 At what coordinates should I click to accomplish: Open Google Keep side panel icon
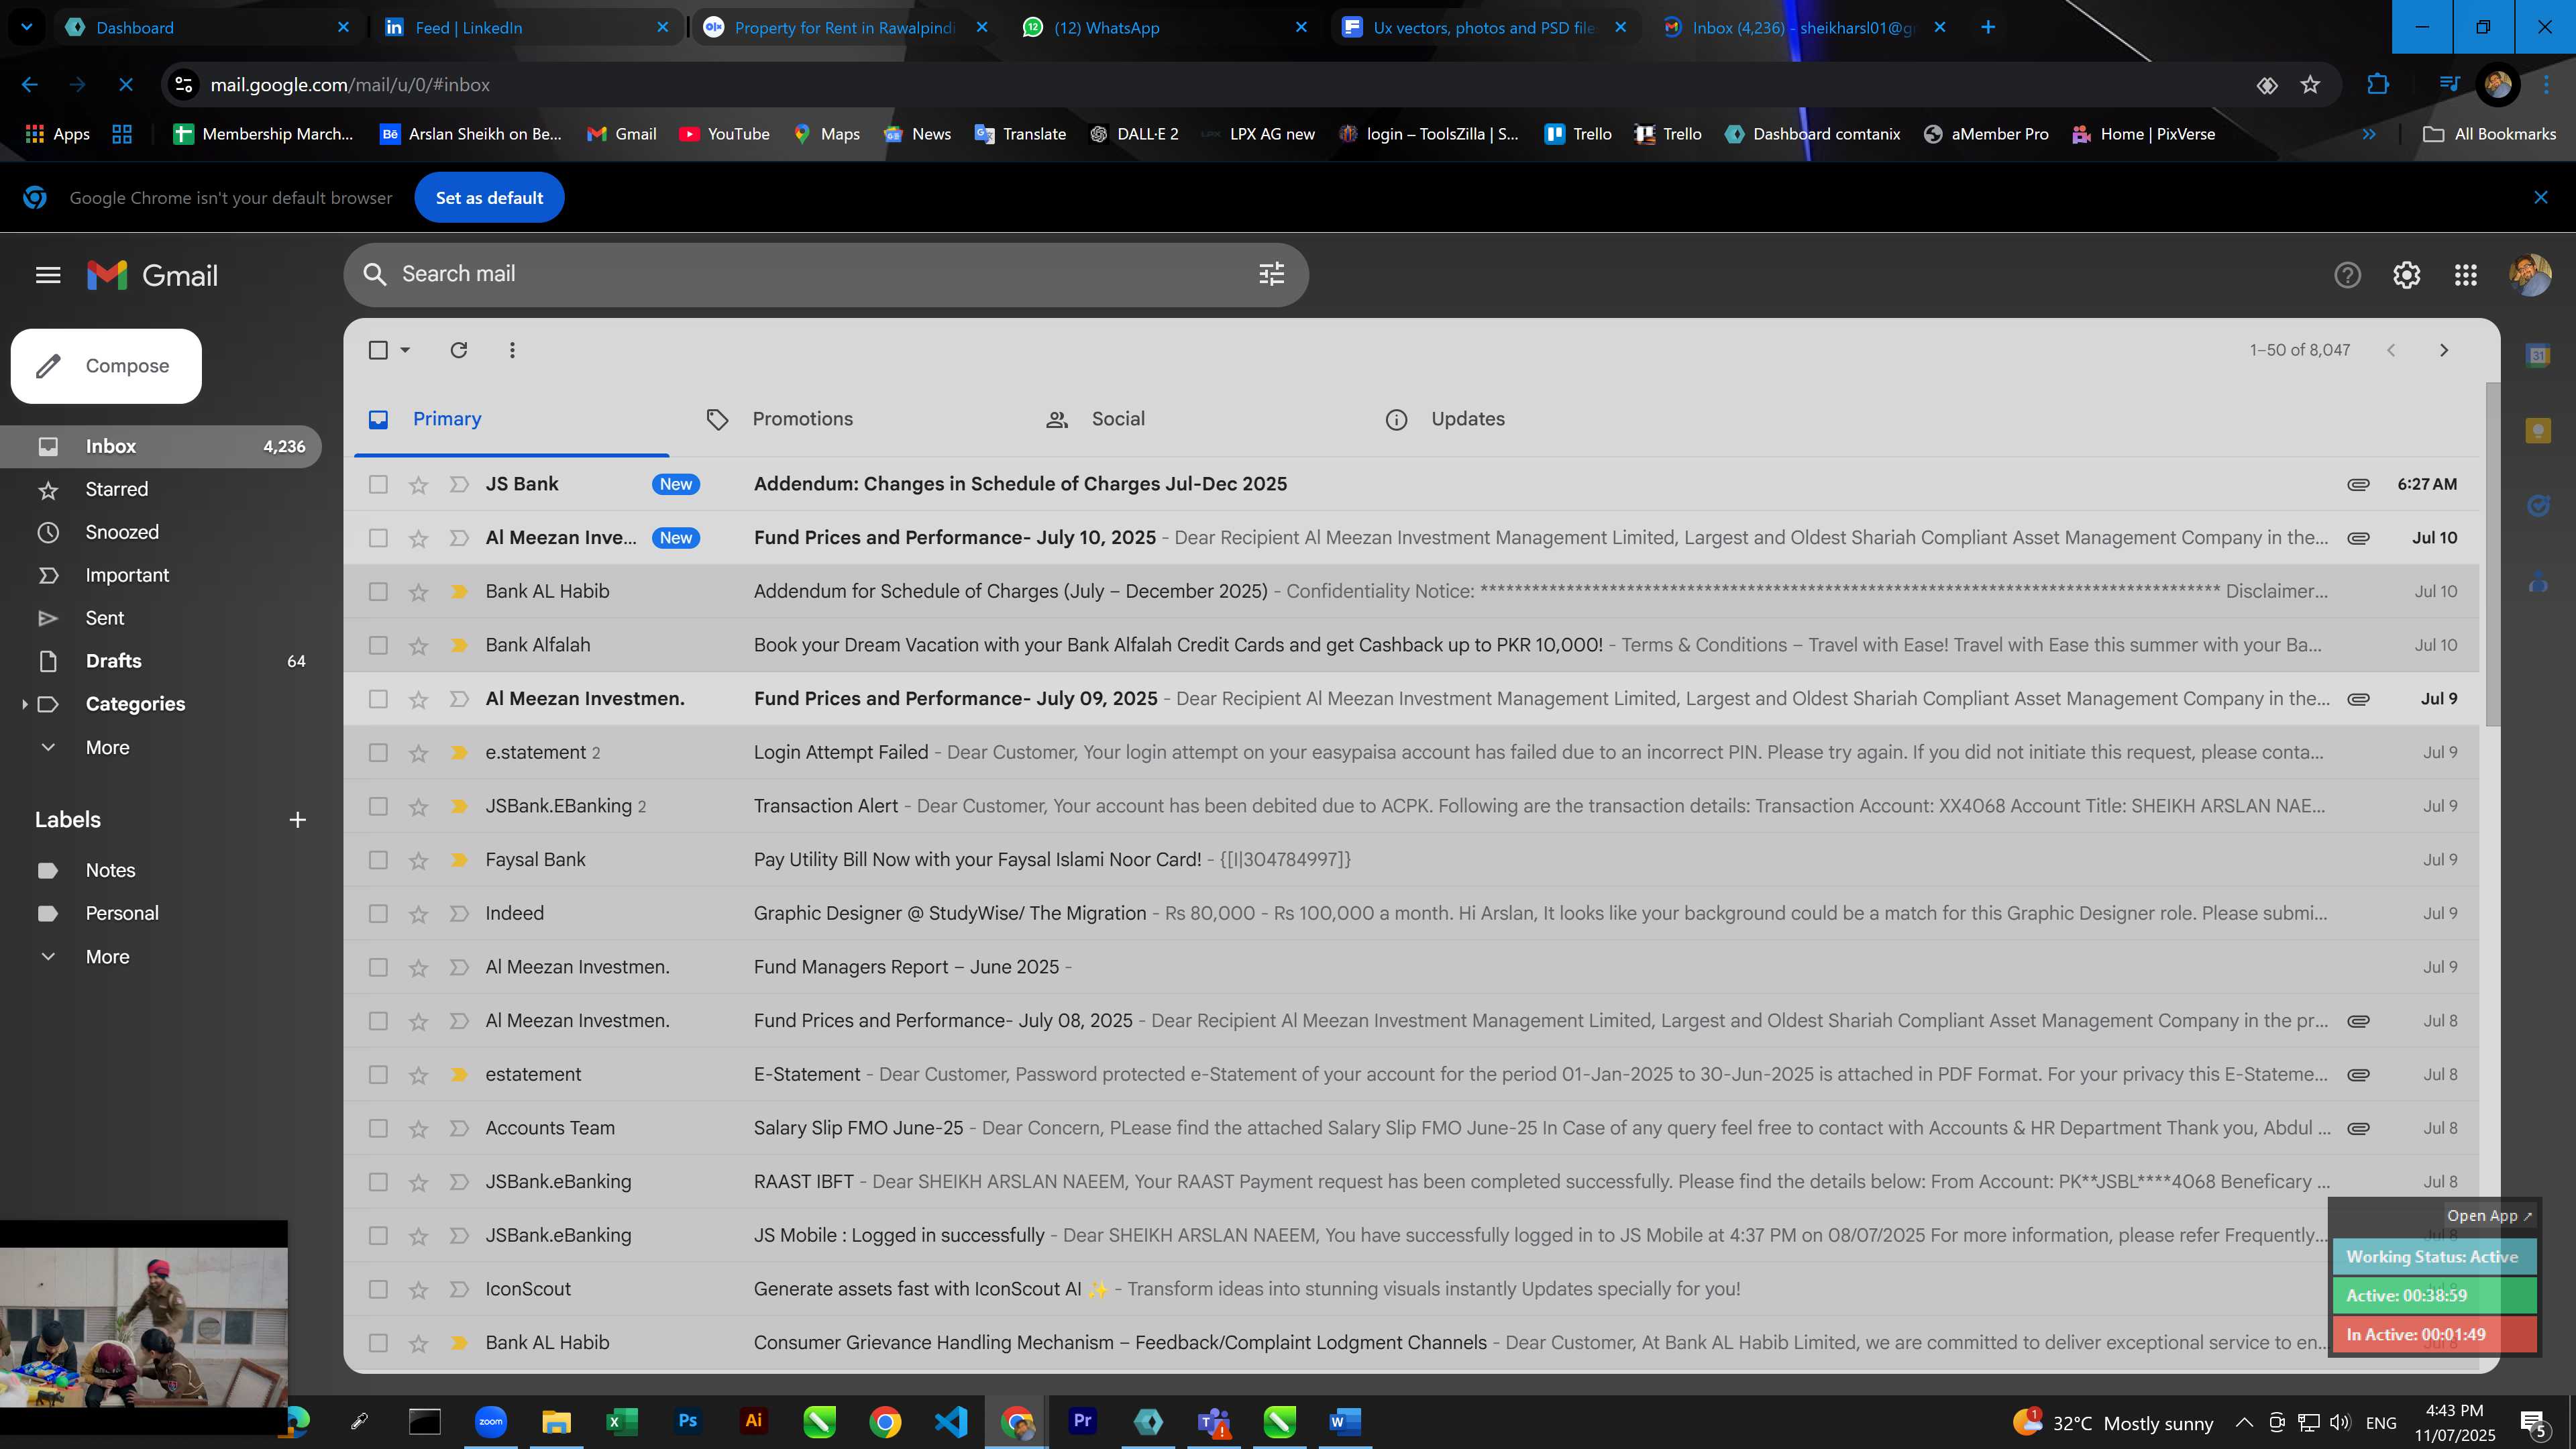point(2537,431)
